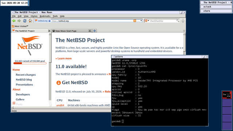Screen dimensions: 233x131
Task: Click the list-all-tabs icon at the tab bar's end
Action: (184, 31)
